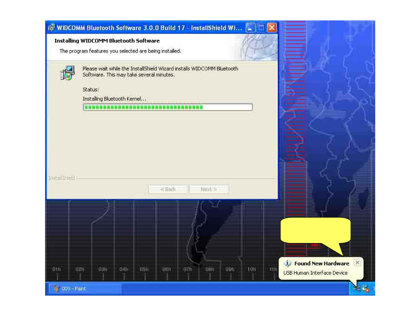Image resolution: width=420 pixels, height=316 pixels.
Task: Click the Paint icon on the taskbar button
Action: [56, 288]
